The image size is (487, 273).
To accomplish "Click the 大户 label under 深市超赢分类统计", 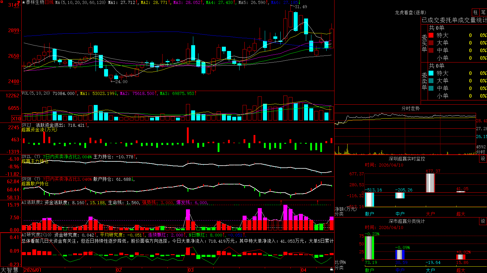I will point(430,270).
